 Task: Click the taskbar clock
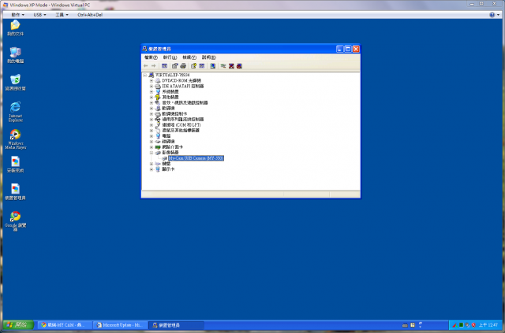[x=488, y=325]
